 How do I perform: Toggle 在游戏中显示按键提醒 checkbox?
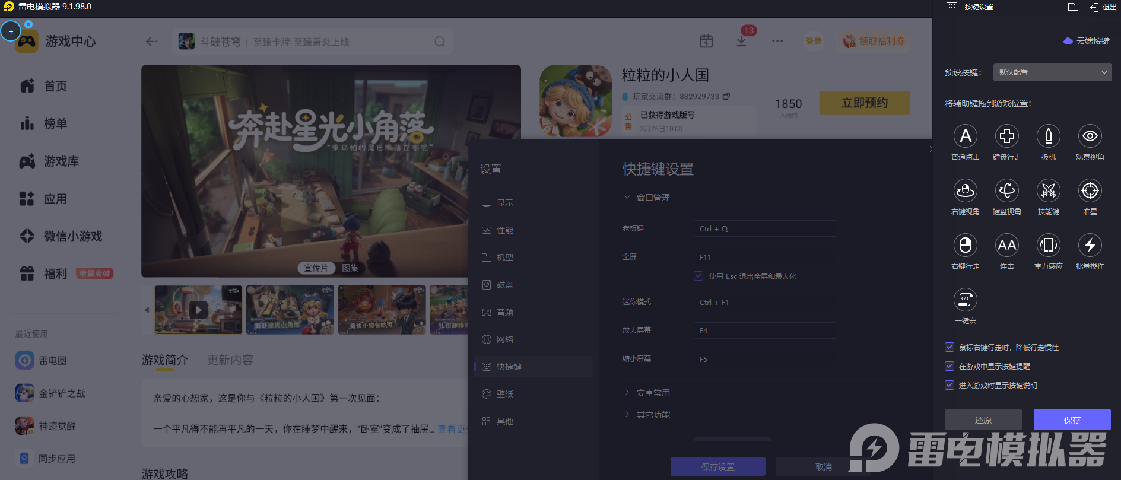[x=949, y=366]
